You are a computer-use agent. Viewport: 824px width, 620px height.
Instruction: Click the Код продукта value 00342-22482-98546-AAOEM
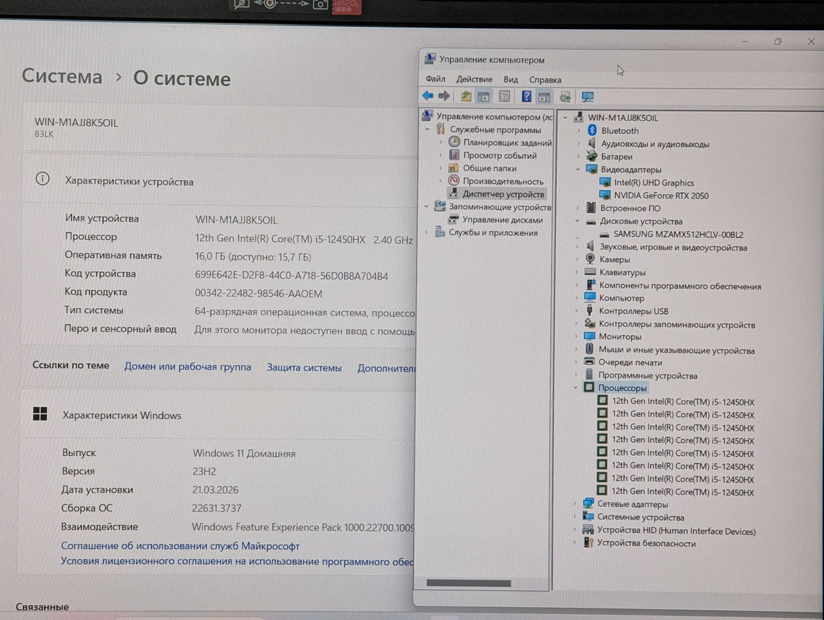point(259,293)
